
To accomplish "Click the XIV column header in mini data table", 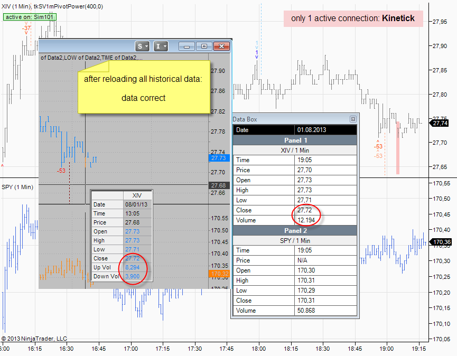I will (137, 195).
